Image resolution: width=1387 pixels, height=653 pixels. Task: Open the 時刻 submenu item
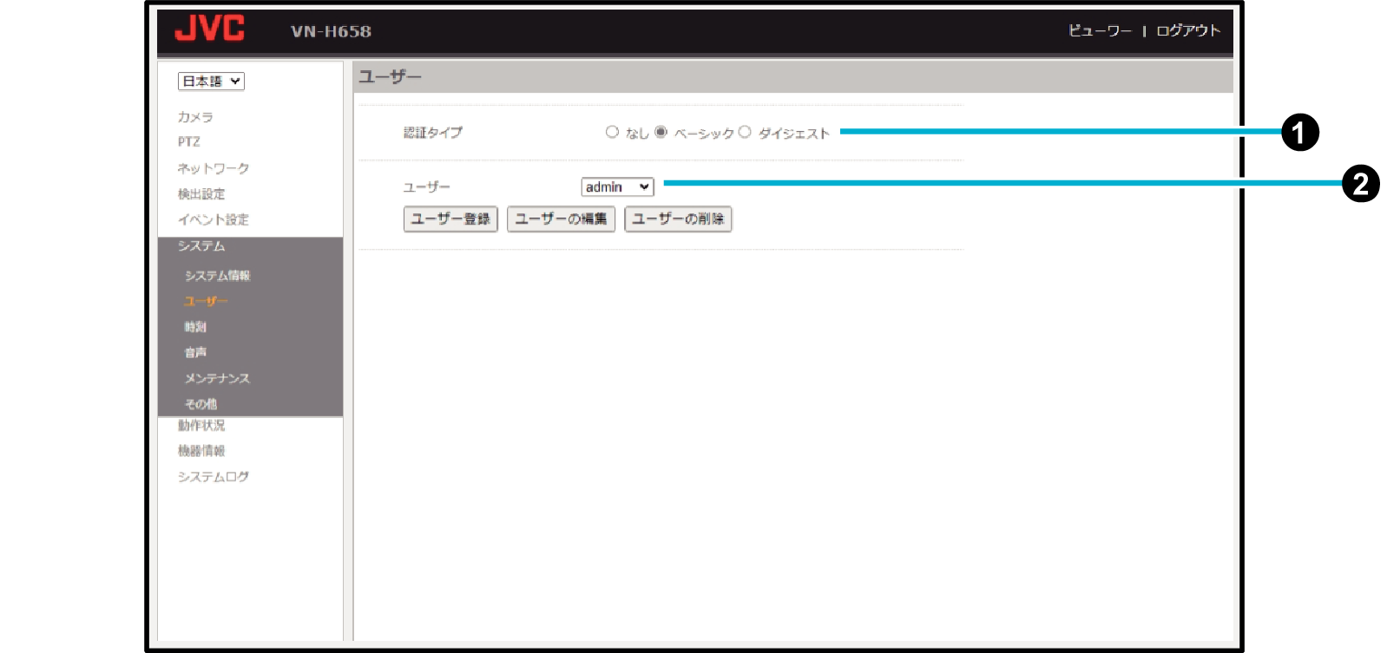[195, 327]
